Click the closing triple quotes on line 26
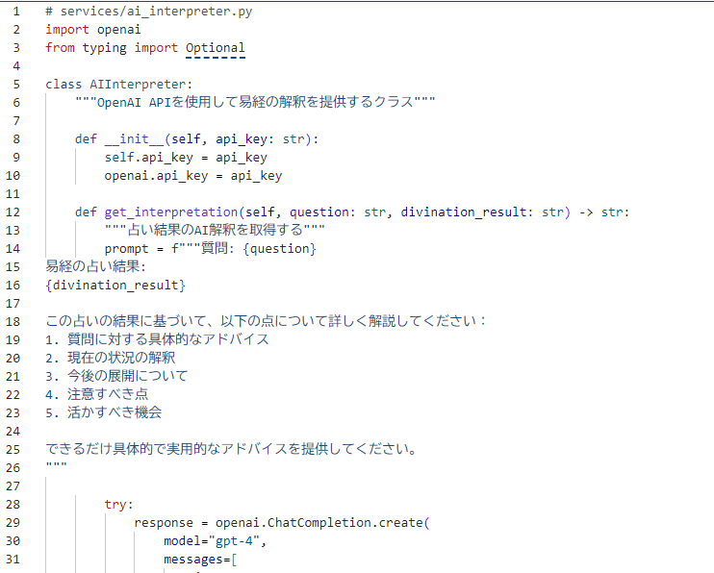Screen dimensions: 714x573 (56, 468)
